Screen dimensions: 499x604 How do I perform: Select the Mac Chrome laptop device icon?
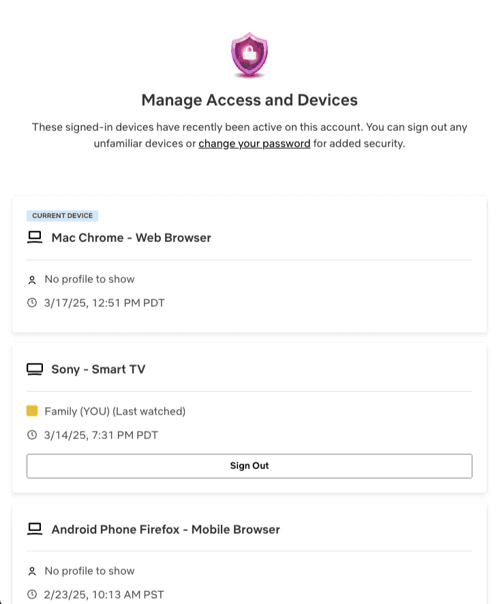click(x=35, y=237)
